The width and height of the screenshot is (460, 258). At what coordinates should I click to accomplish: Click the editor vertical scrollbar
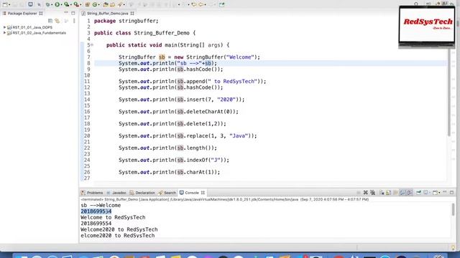(x=448, y=92)
